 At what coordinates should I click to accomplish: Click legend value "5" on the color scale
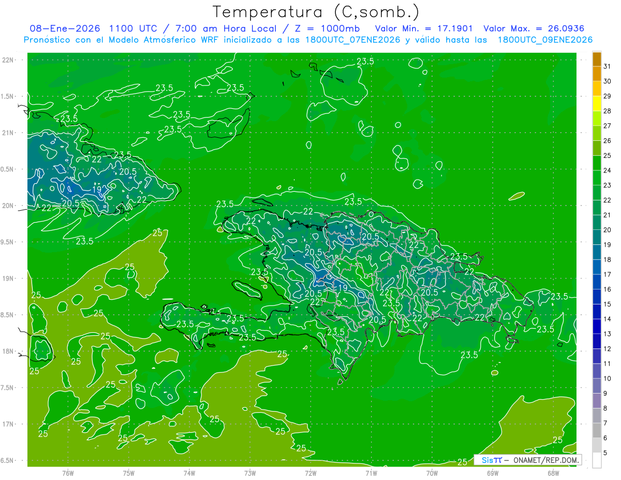(x=605, y=453)
